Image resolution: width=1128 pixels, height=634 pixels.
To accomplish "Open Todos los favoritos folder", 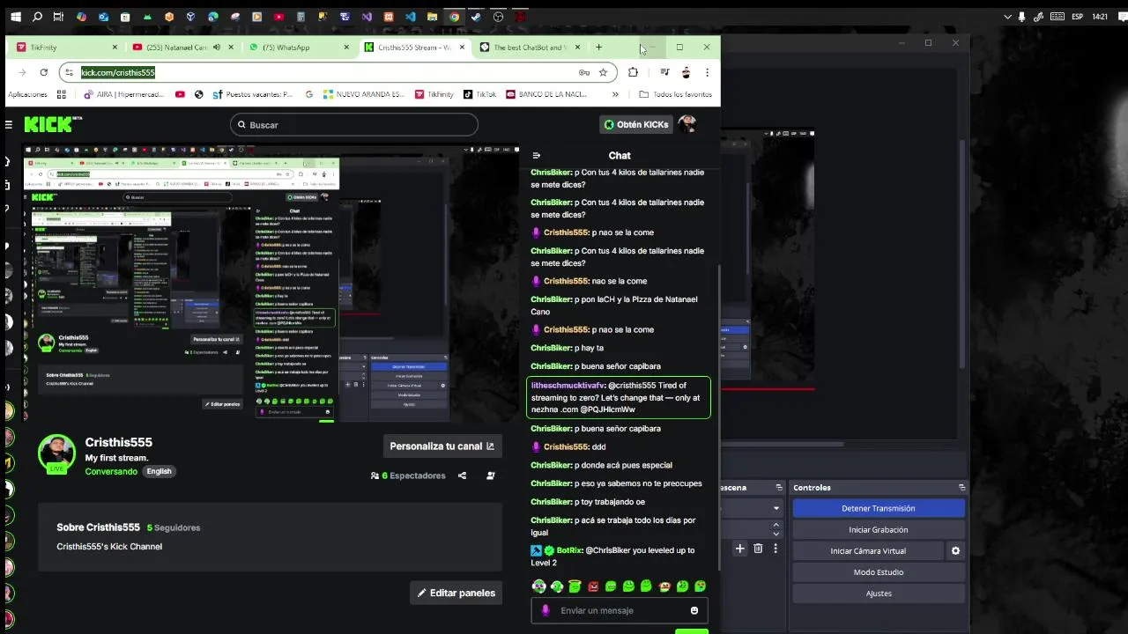I will coord(676,94).
